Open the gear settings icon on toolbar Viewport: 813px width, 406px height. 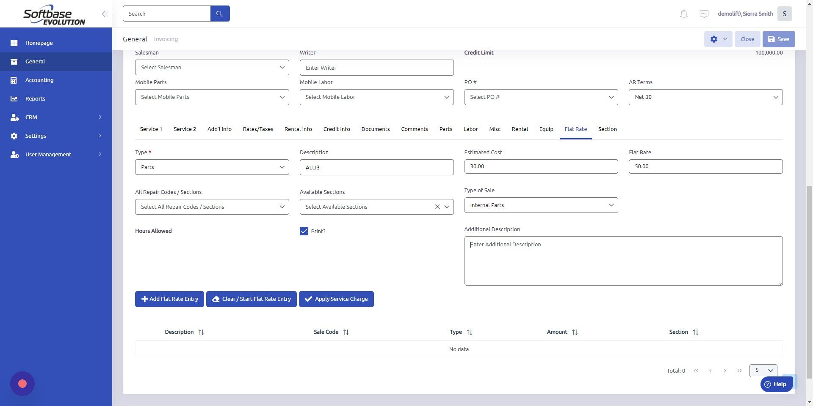tap(714, 39)
